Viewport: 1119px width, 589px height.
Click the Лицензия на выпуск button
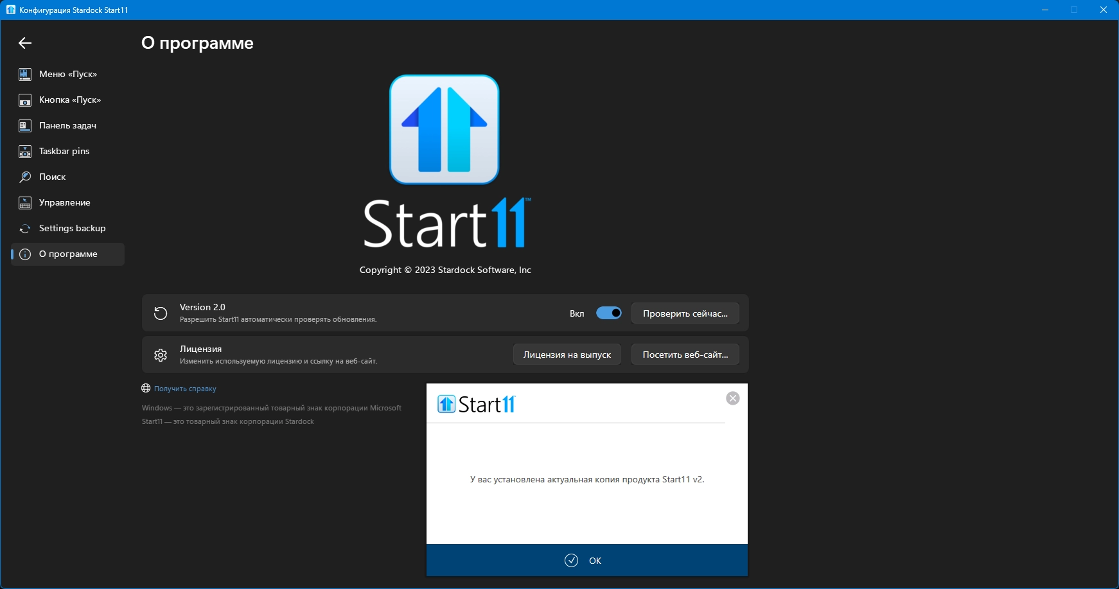567,355
